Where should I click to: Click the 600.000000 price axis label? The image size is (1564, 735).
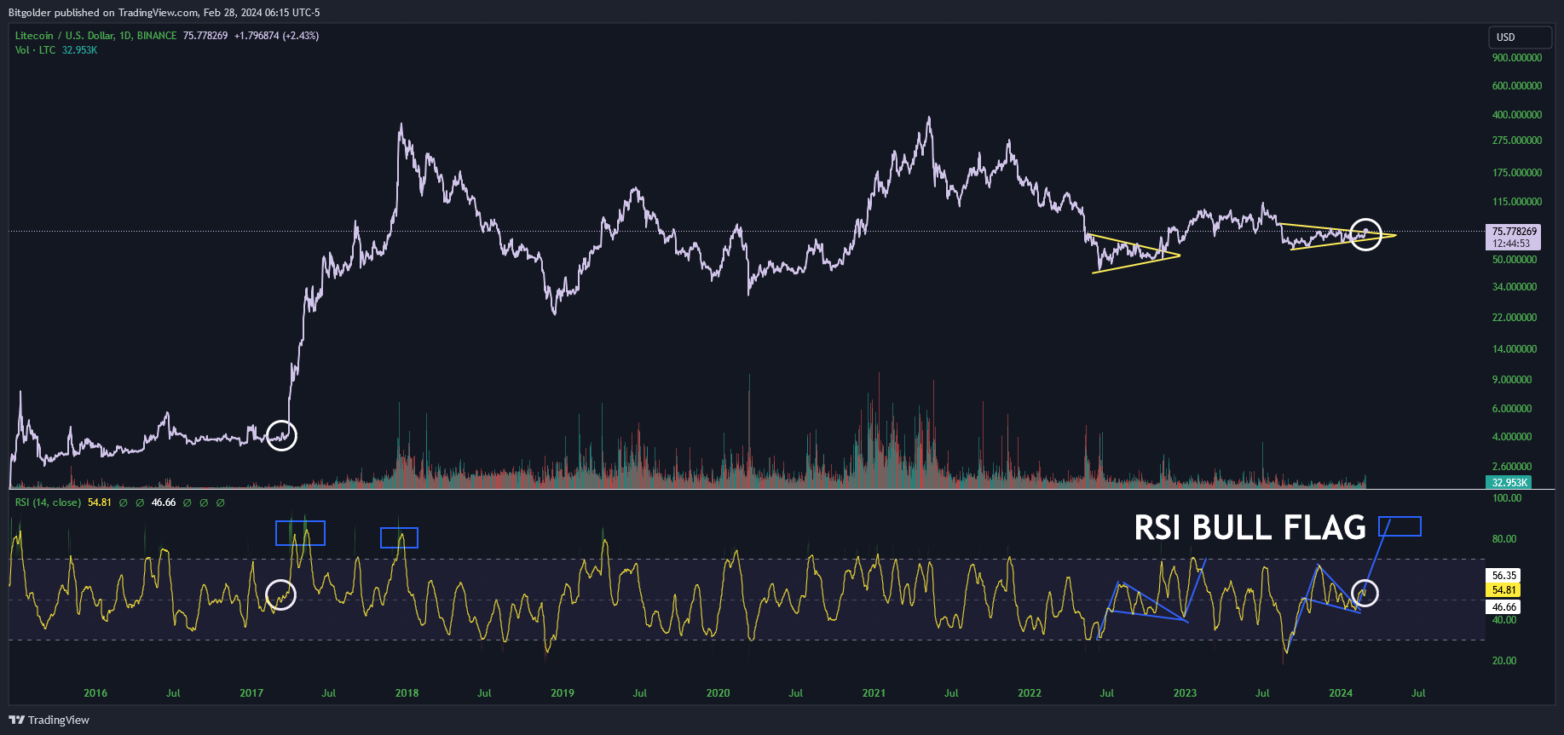pos(1517,86)
